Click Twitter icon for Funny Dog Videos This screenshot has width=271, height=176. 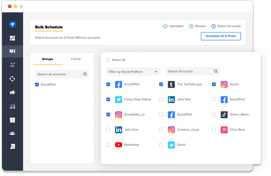click(x=119, y=99)
